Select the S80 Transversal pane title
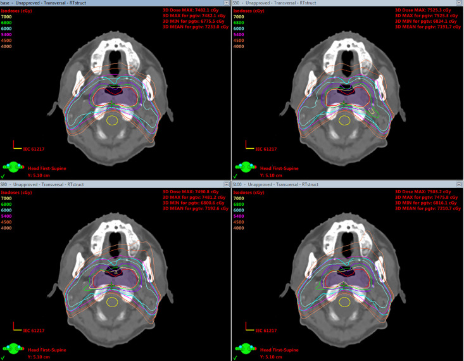Screen dimensions: 464x361 (42, 184)
